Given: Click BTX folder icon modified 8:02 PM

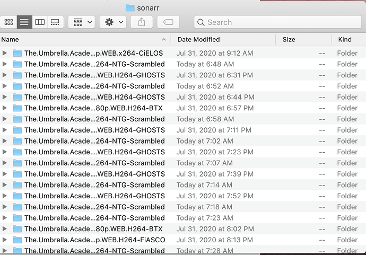Looking at the screenshot, I should click(x=18, y=228).
